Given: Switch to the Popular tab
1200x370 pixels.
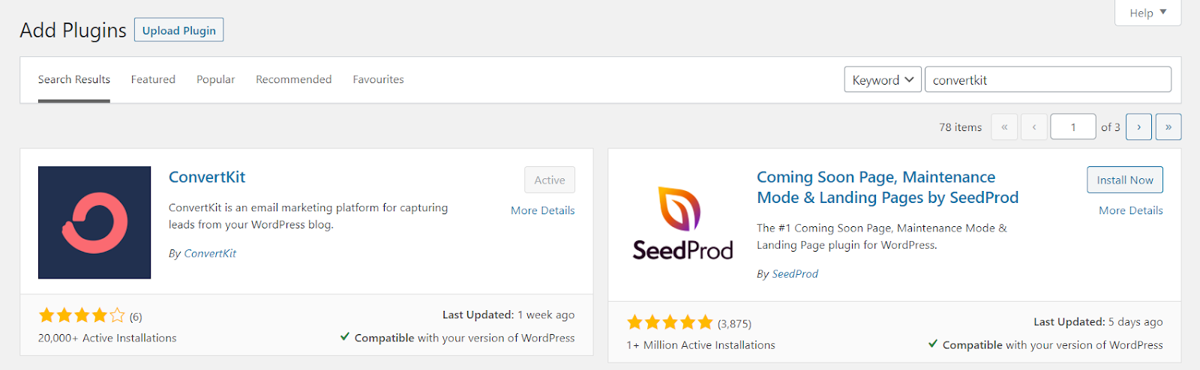Looking at the screenshot, I should point(215,79).
